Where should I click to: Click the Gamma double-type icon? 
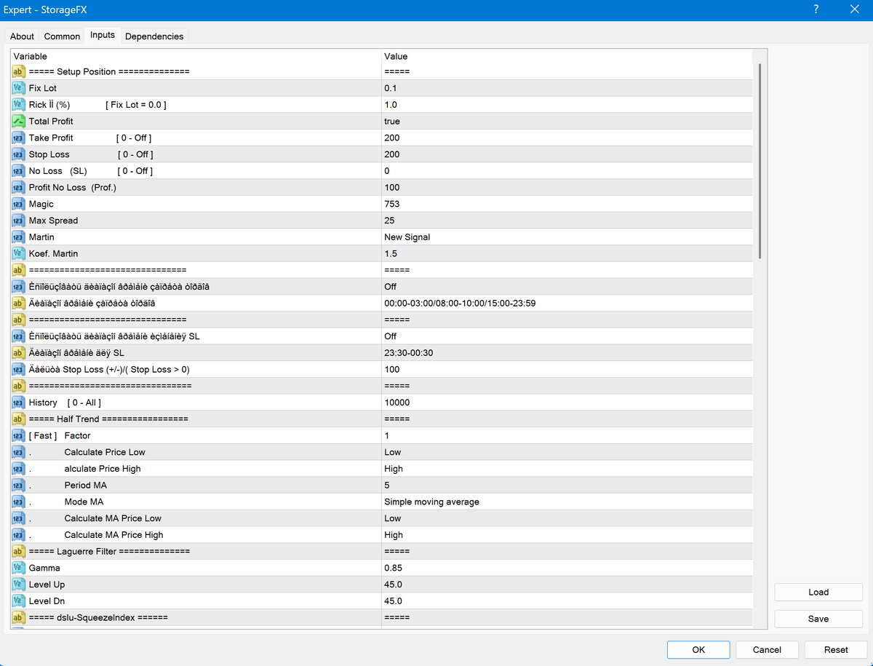[19, 568]
